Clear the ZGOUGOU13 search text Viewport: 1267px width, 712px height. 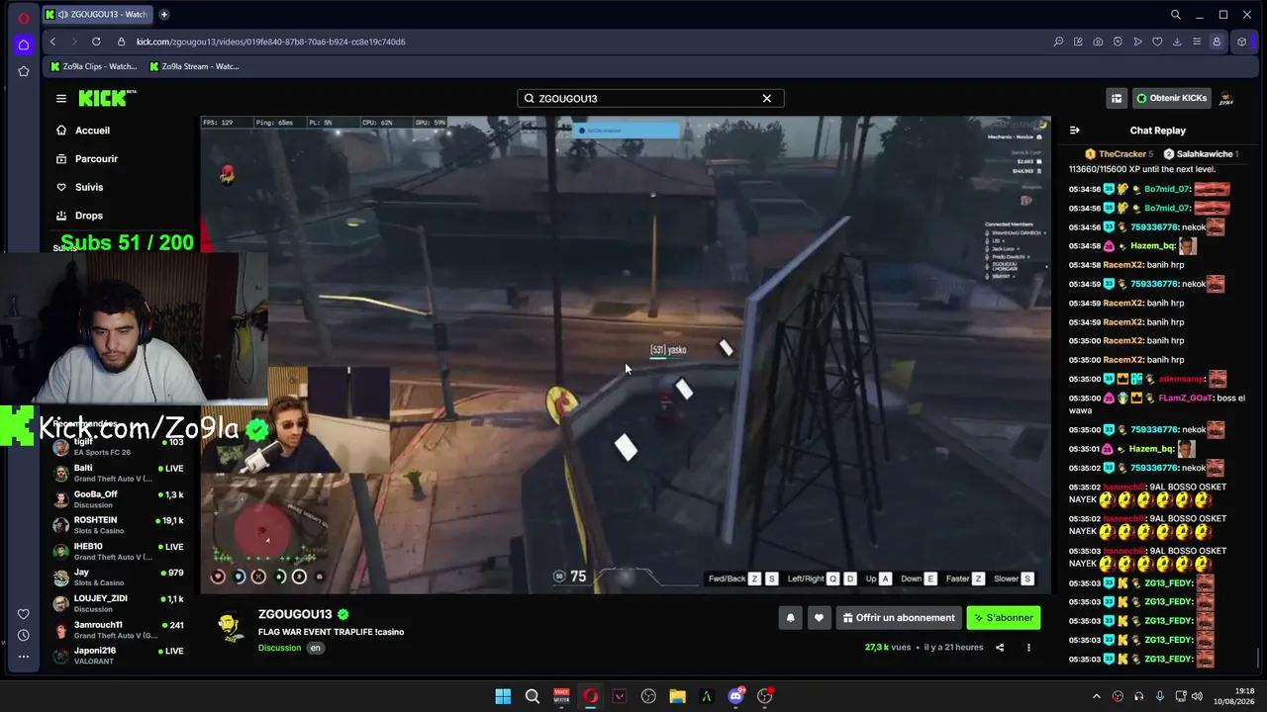coord(766,98)
